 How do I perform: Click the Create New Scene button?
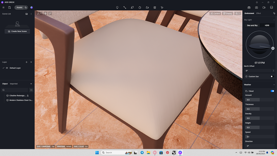pyautogui.click(x=17, y=31)
